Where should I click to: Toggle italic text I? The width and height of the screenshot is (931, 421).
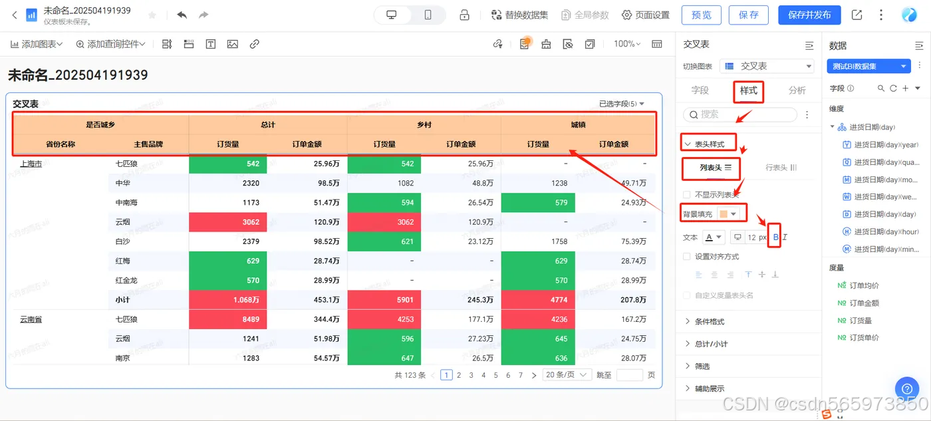coord(785,237)
